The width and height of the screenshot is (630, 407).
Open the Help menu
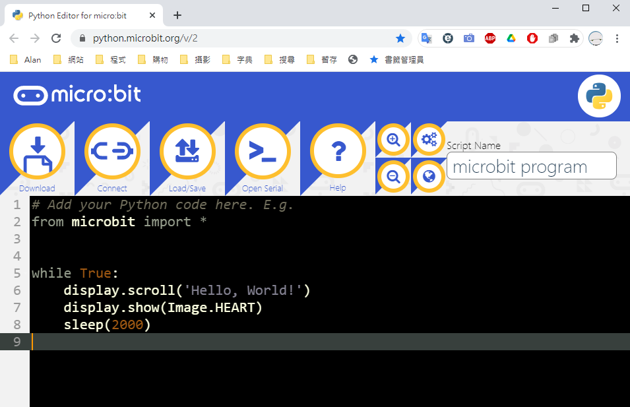[338, 152]
